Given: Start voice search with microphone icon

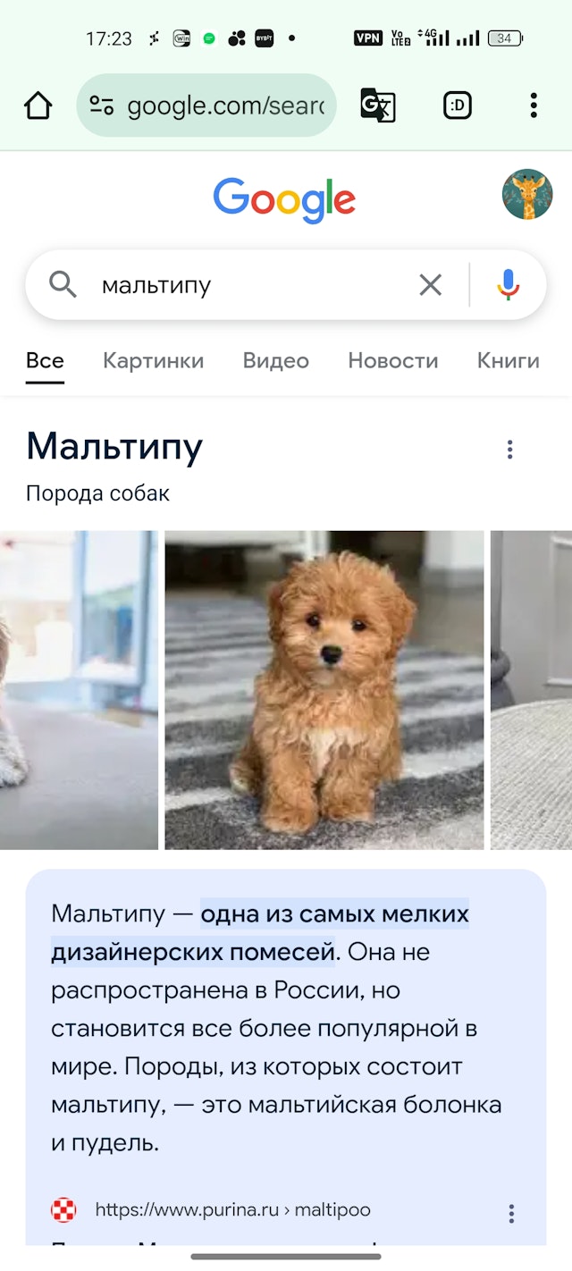Looking at the screenshot, I should tap(509, 285).
